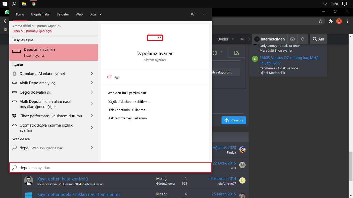This screenshot has width=353, height=198.
Task: Click the Masaüstü Bilgisayarlar category text
Action: (x=276, y=51)
